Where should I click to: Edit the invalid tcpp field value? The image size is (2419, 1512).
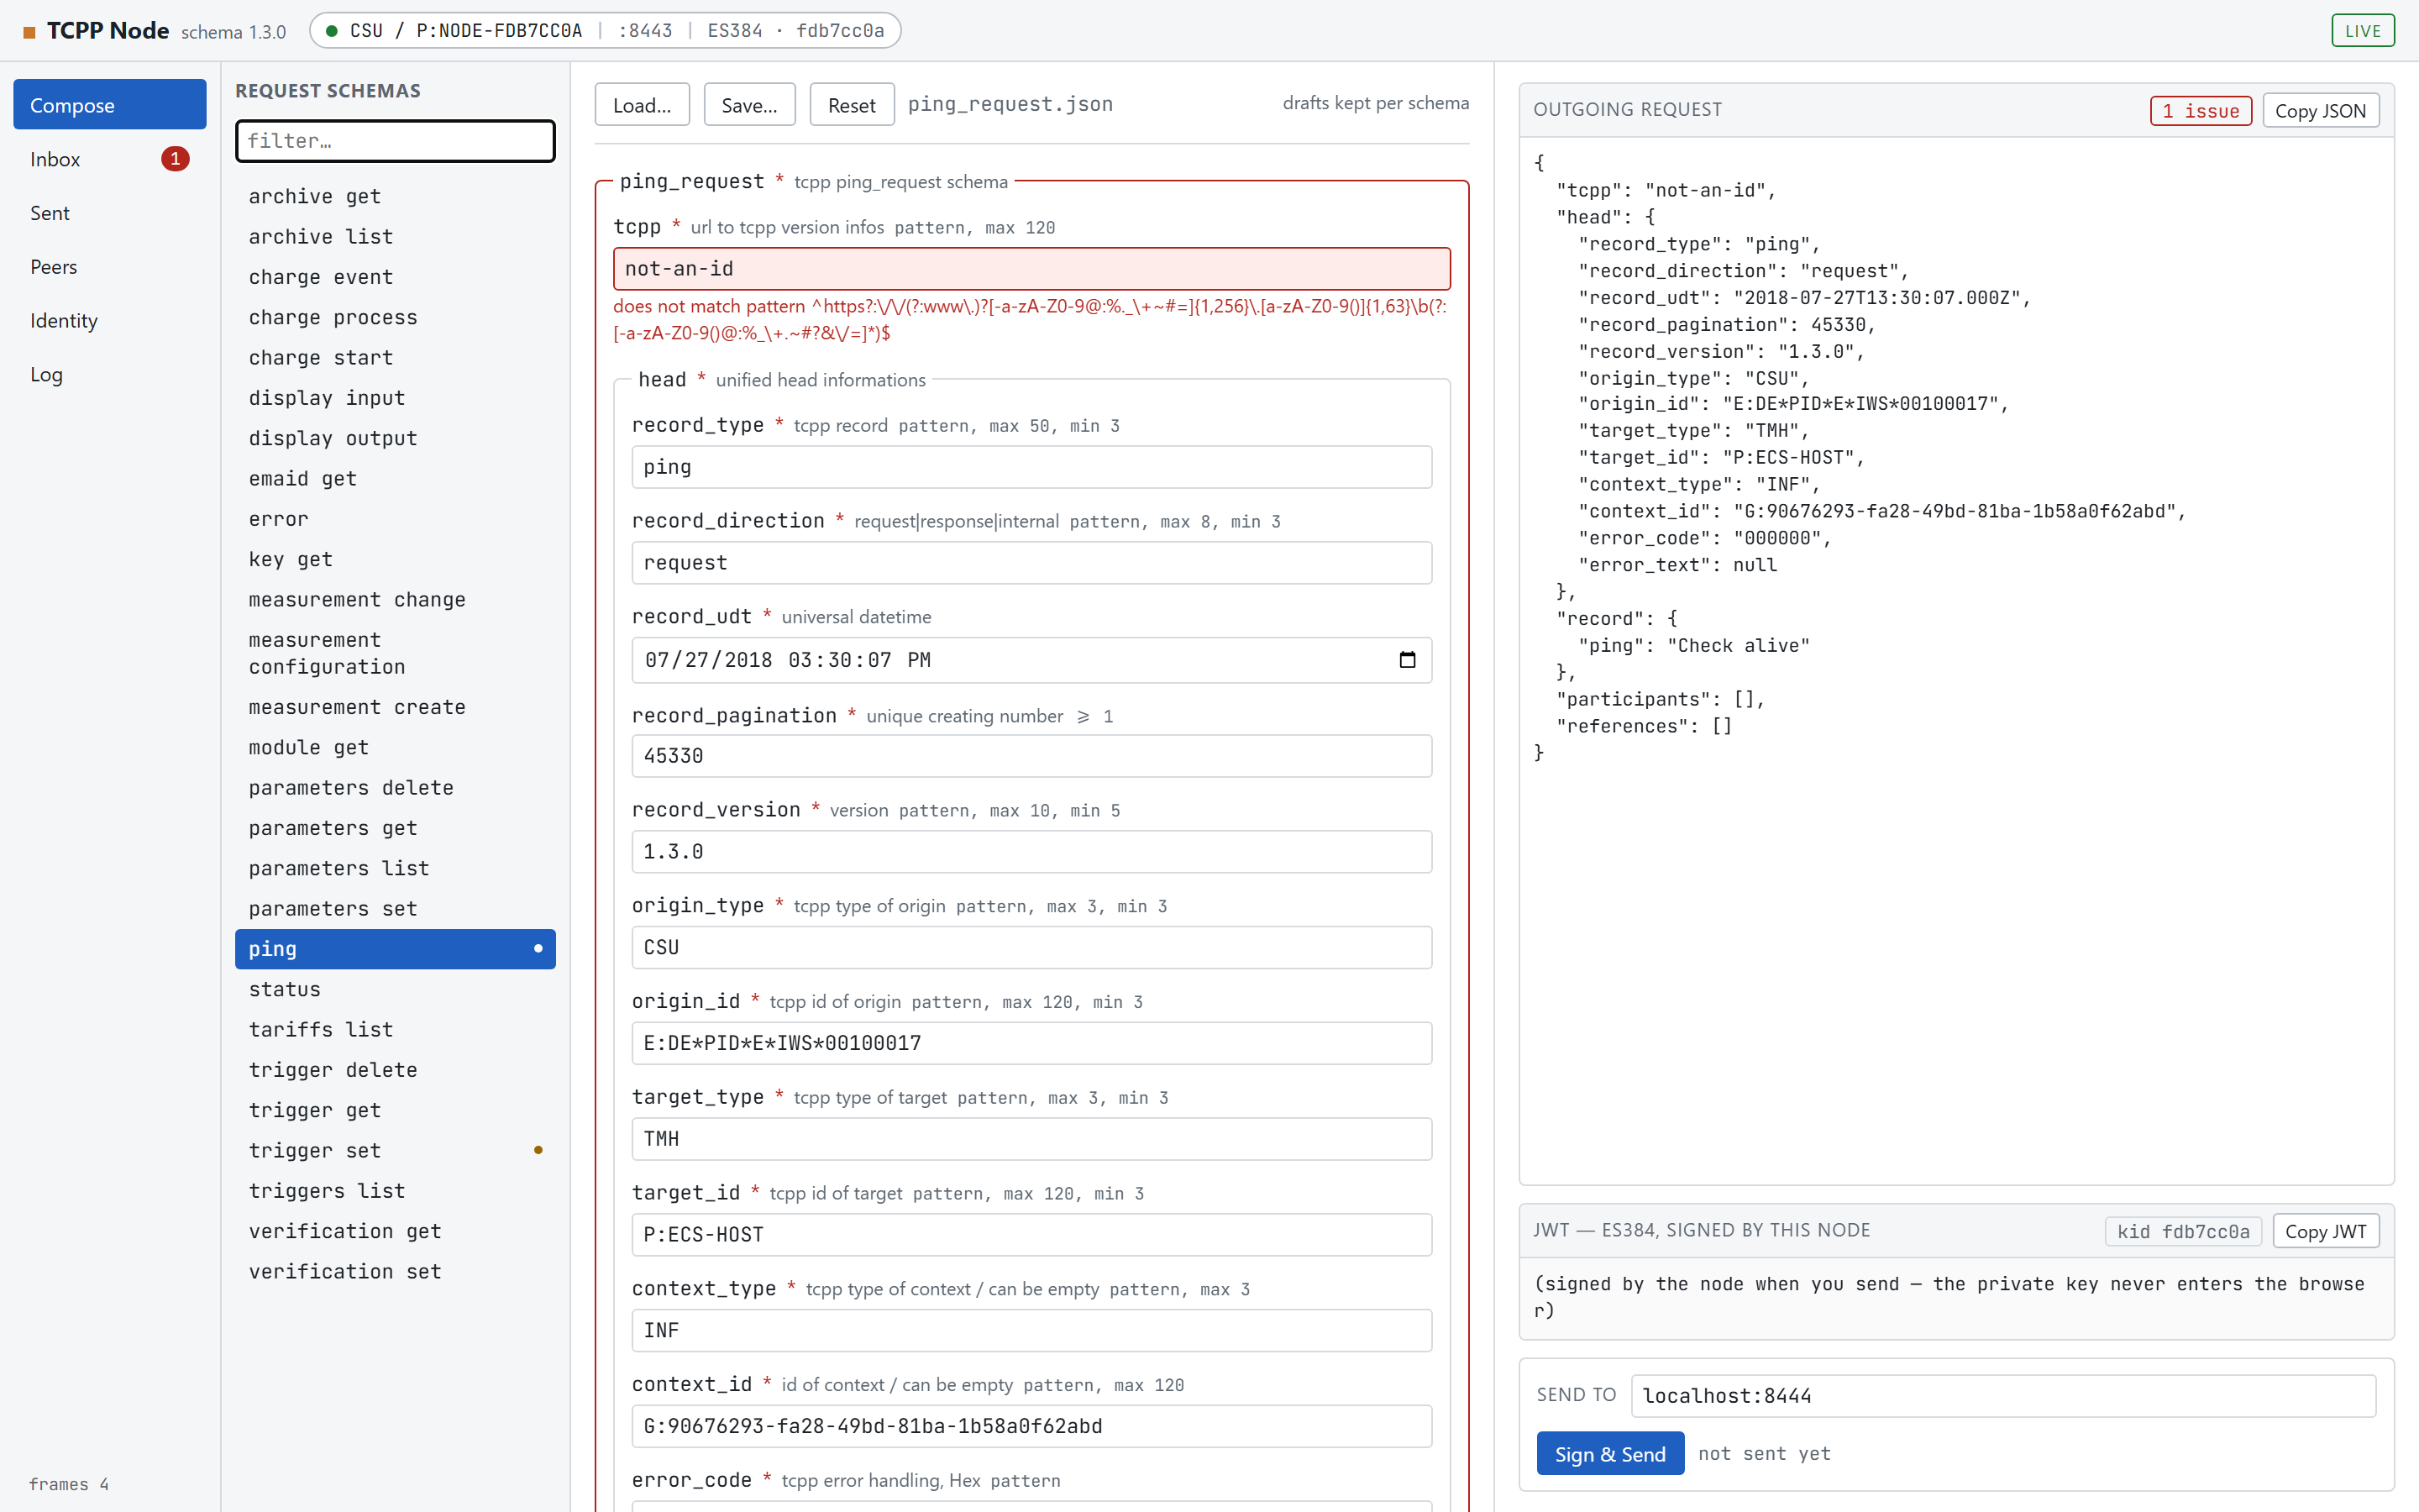pyautogui.click(x=1031, y=269)
